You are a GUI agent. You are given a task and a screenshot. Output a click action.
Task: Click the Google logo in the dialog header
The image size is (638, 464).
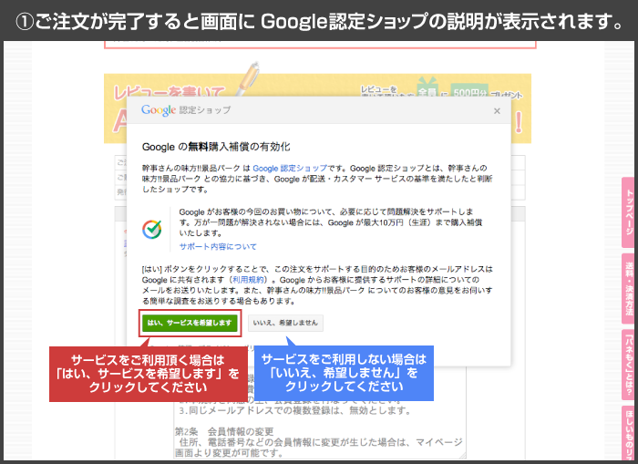pos(159,110)
